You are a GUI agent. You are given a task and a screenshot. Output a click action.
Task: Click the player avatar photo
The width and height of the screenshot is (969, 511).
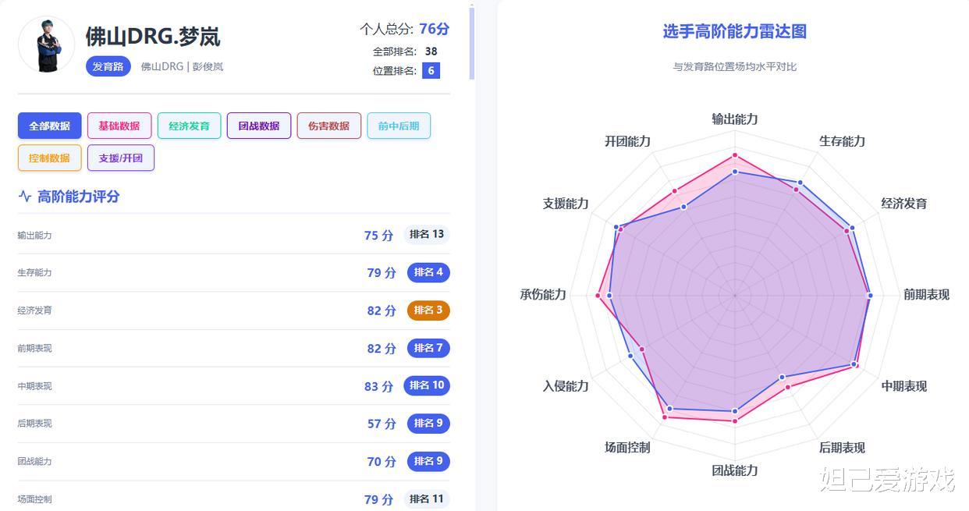click(47, 45)
